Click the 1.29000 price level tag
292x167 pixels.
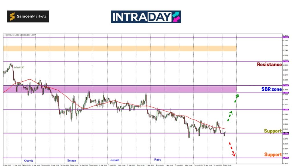(285, 158)
